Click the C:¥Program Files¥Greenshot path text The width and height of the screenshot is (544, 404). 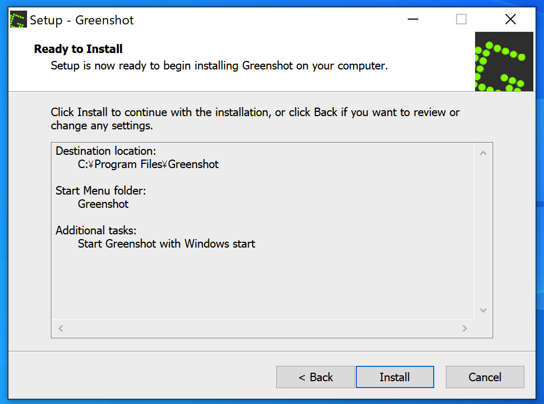148,164
